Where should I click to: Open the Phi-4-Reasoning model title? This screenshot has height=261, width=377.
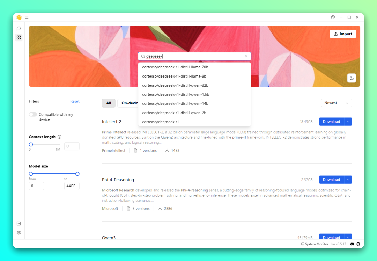click(x=118, y=180)
